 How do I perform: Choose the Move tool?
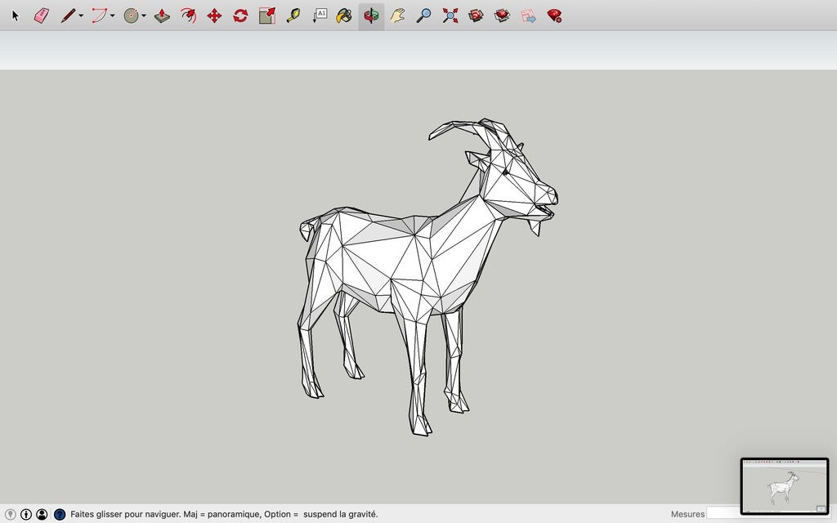click(214, 14)
